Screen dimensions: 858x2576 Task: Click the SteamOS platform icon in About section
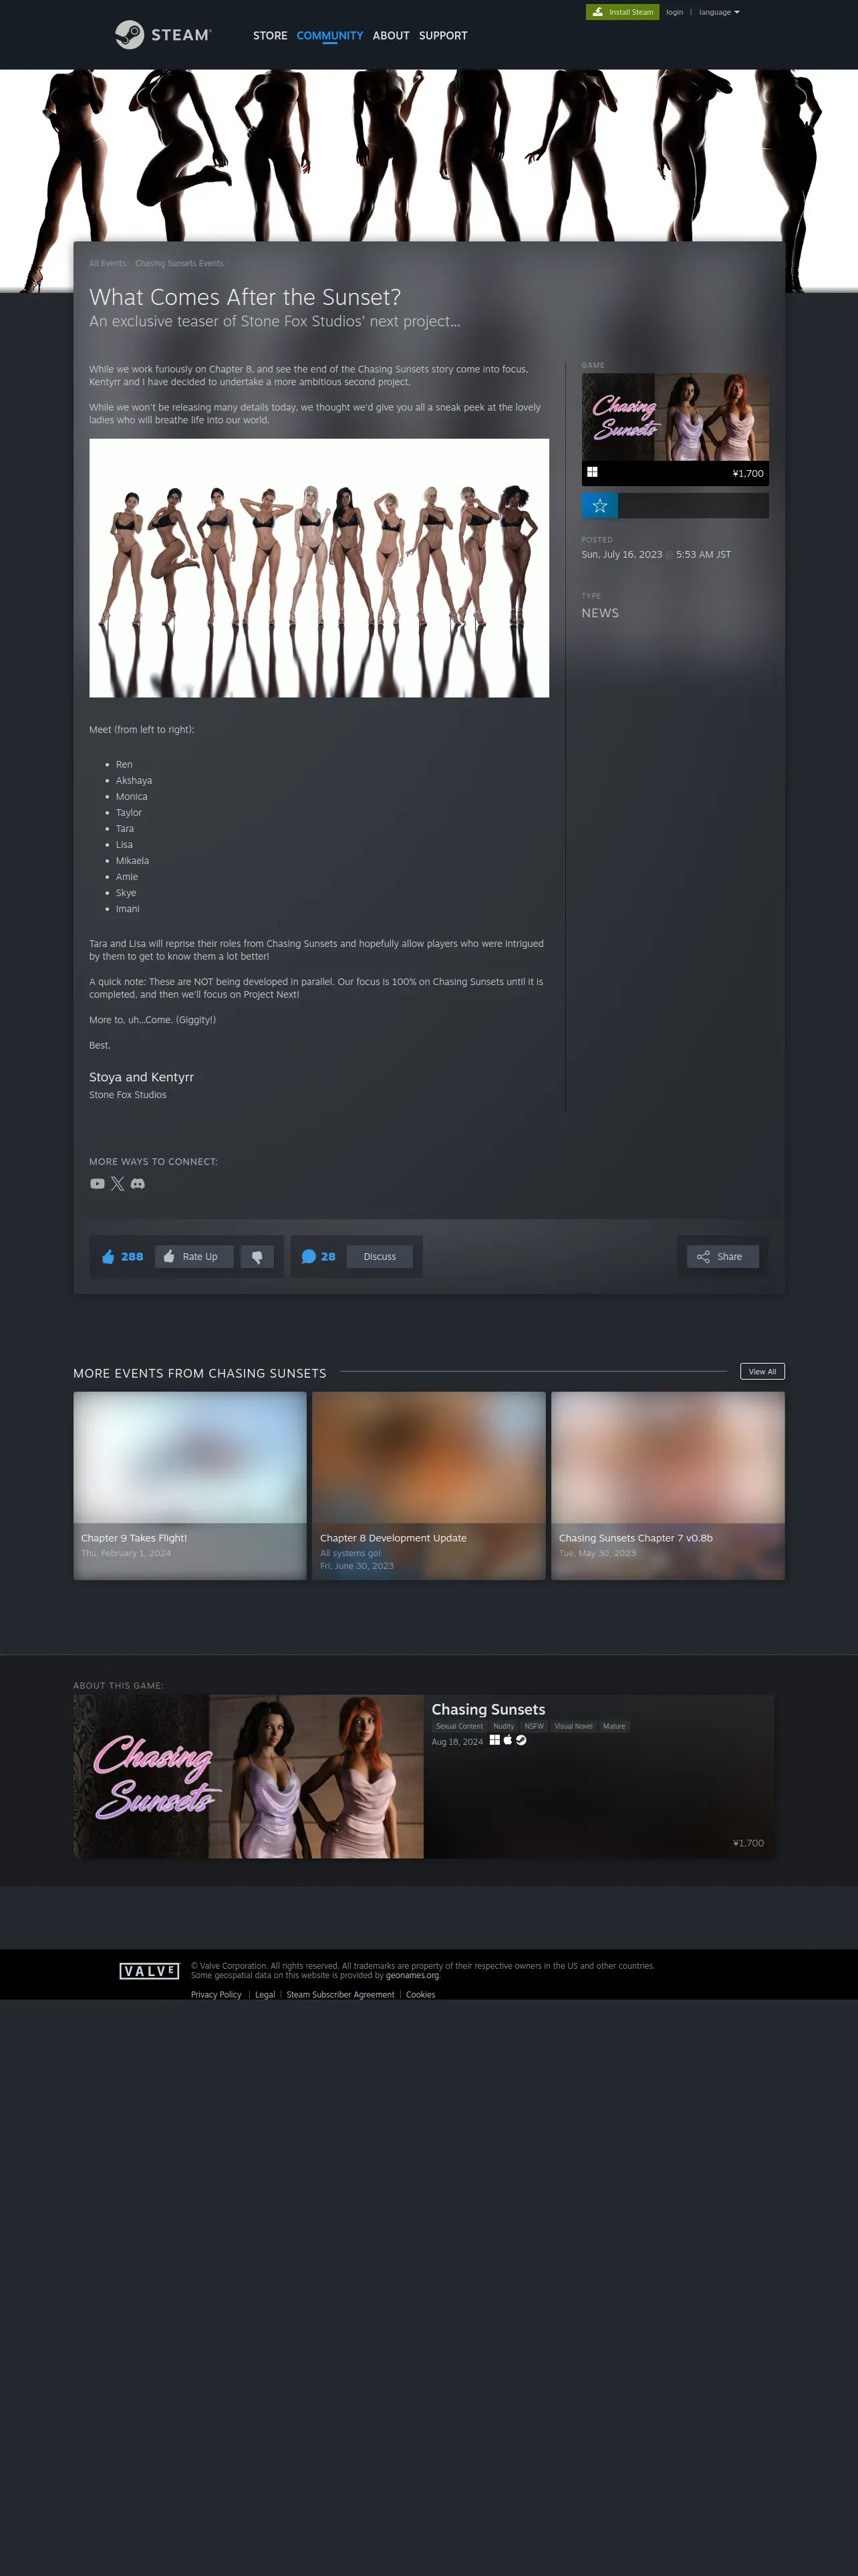click(x=521, y=1740)
